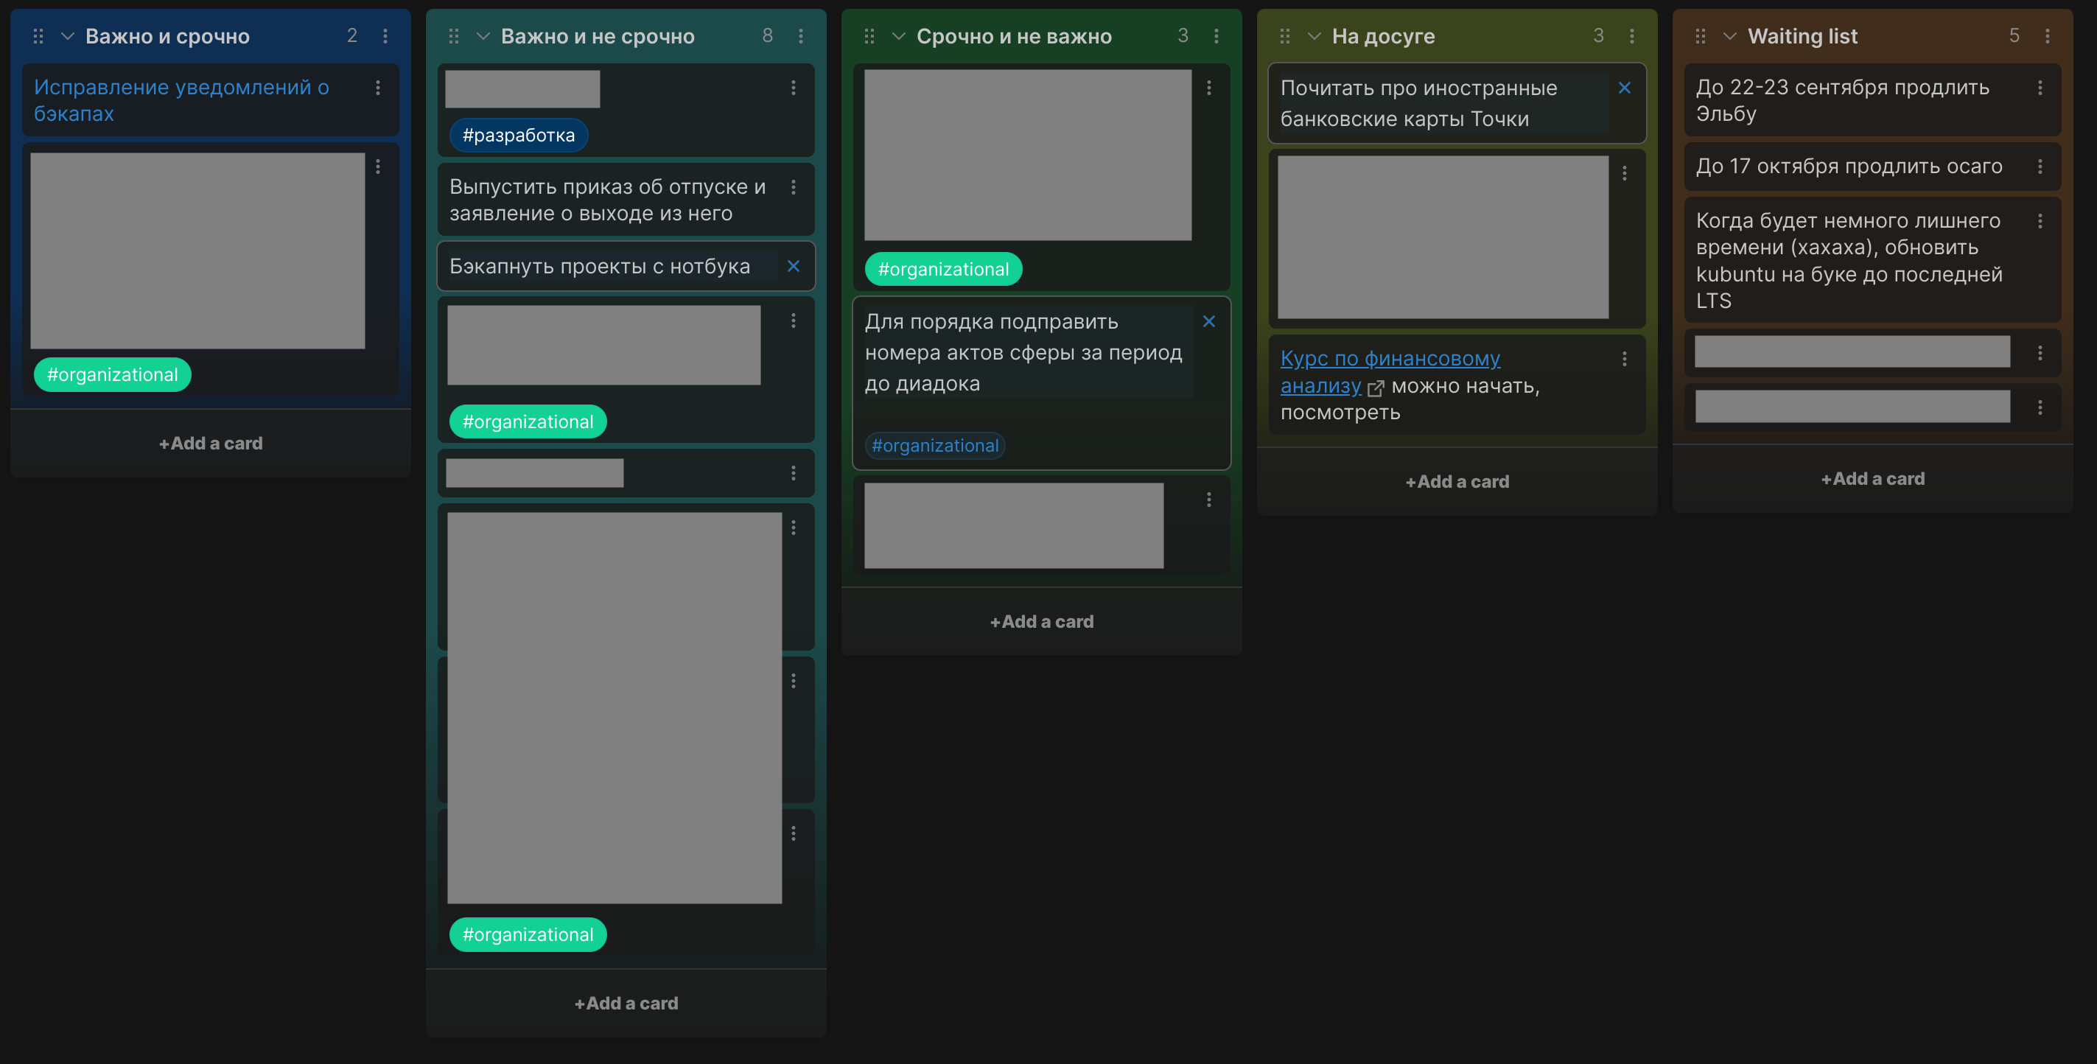This screenshot has height=1064, width=2097.
Task: Open '+Add a card' in 'Важно и срочно' column
Action: pos(209,442)
